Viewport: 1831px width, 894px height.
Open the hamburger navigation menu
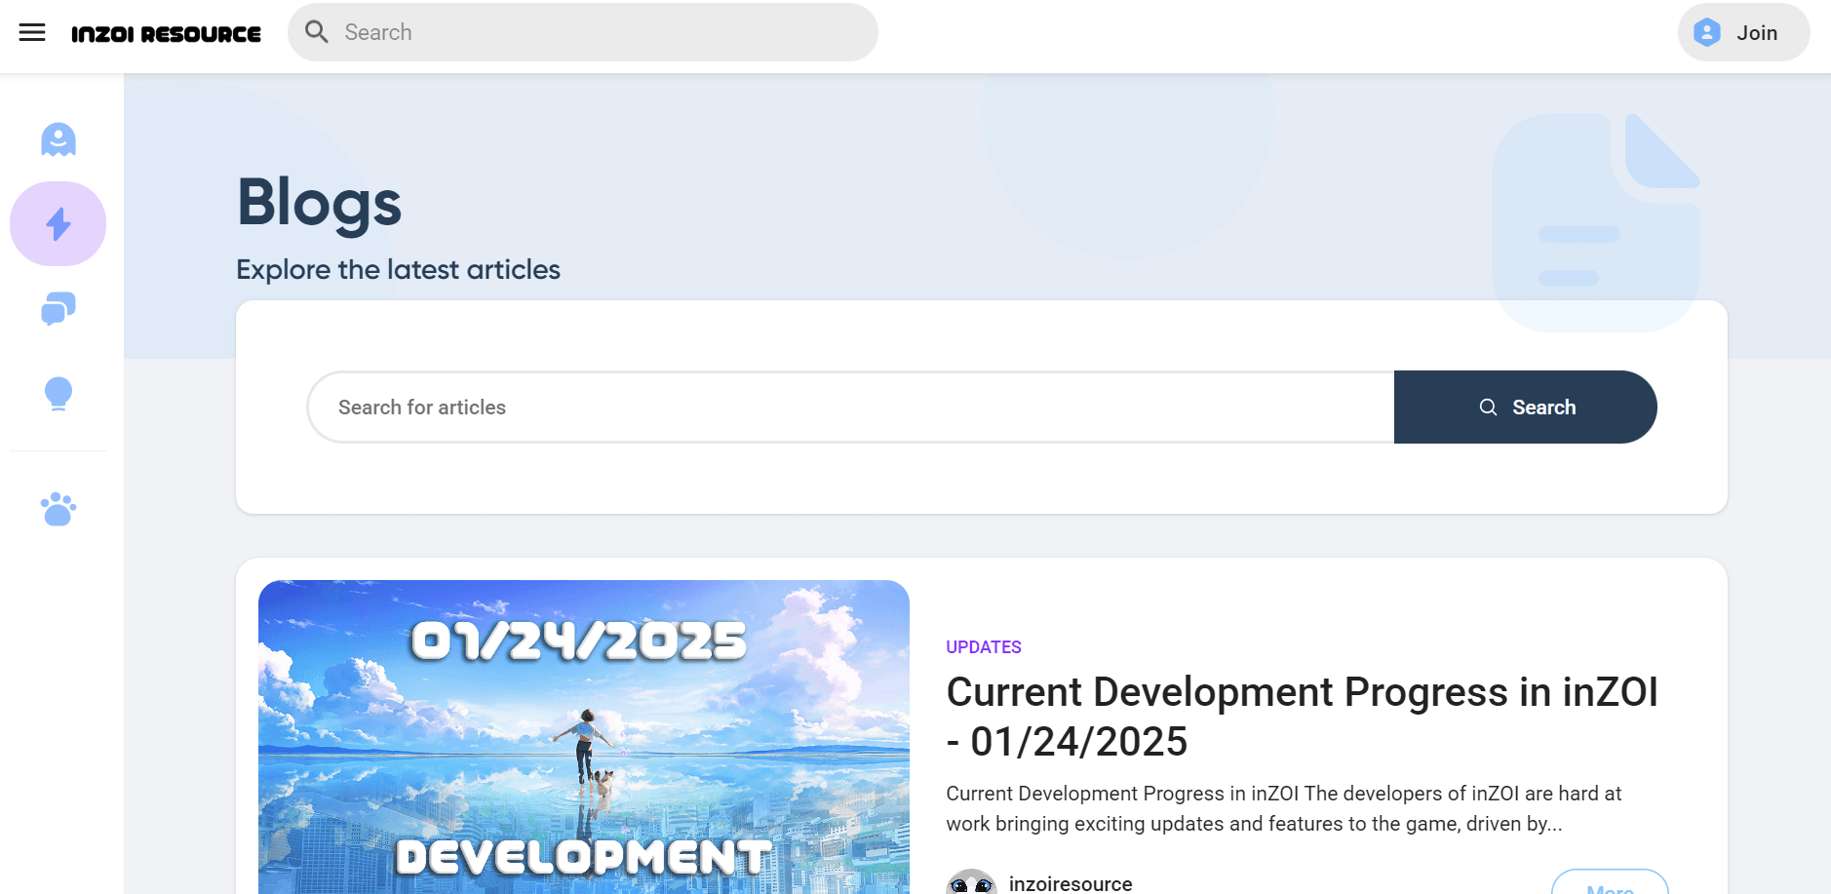32,32
